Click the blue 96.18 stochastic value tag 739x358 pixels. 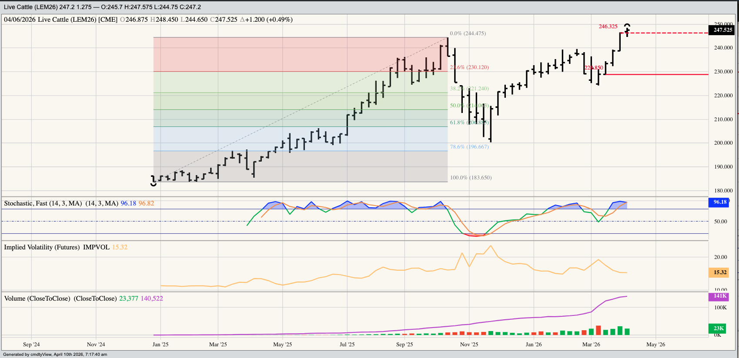click(720, 202)
